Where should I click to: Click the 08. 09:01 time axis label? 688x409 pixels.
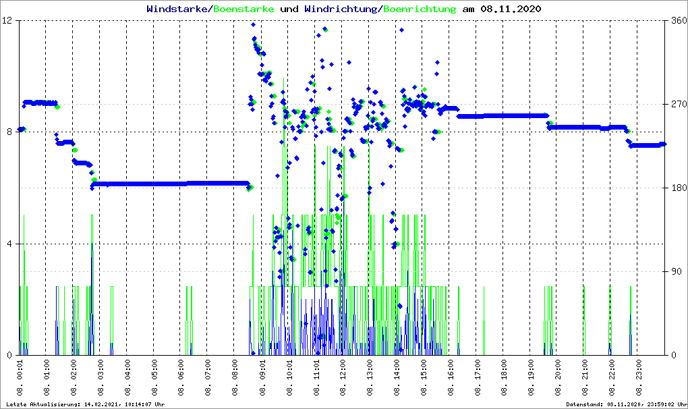(x=262, y=378)
